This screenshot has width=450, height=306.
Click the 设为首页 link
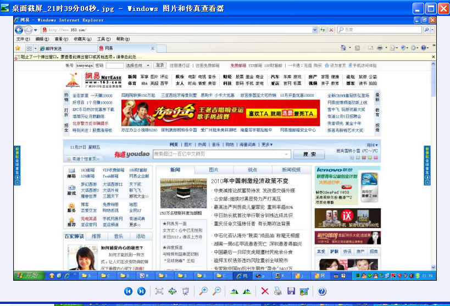point(337,65)
